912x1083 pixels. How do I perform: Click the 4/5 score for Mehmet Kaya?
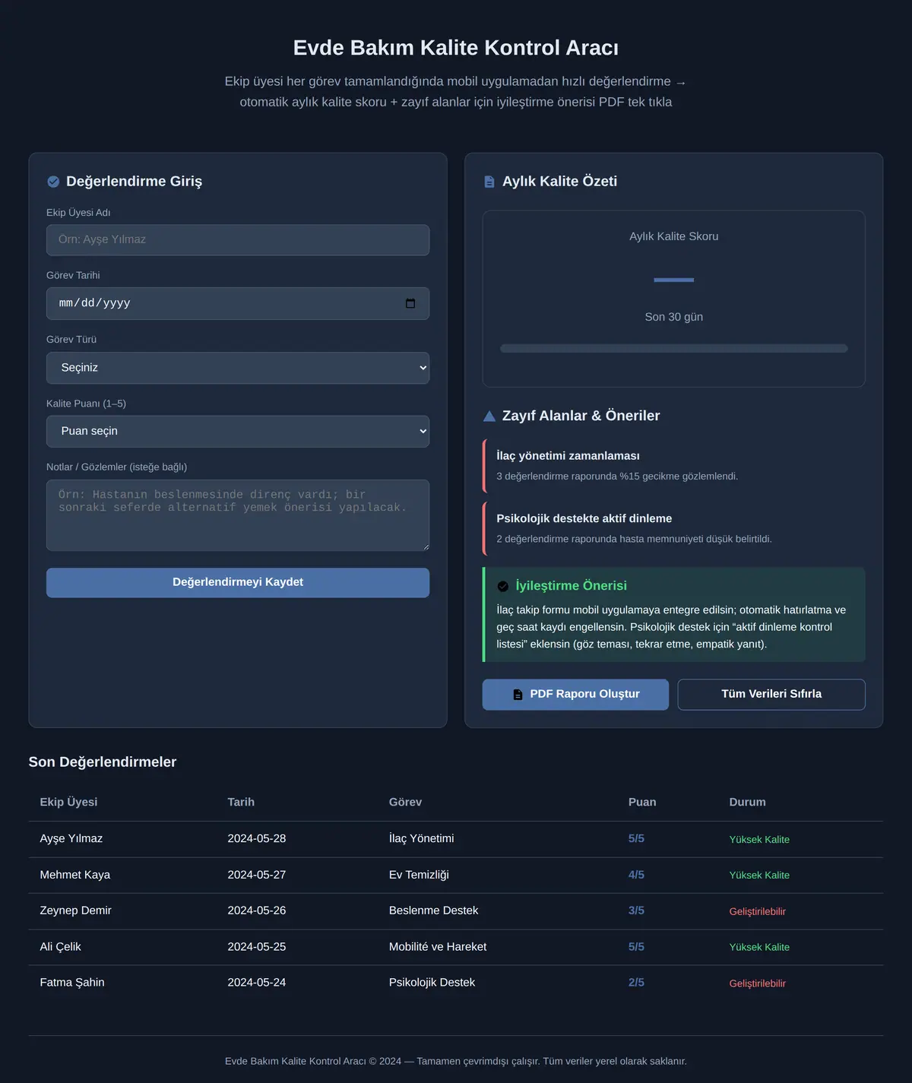point(636,876)
